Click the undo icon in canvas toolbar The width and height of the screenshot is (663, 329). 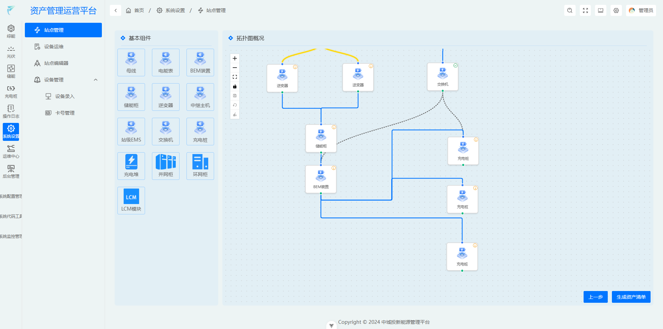pos(235,105)
